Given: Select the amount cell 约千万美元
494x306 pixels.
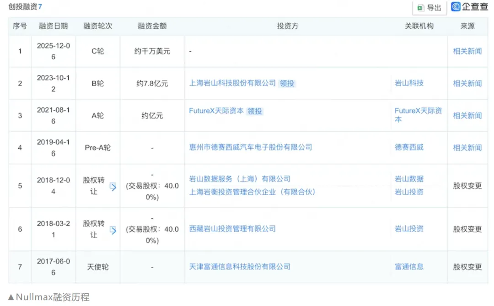Looking at the screenshot, I should (152, 51).
